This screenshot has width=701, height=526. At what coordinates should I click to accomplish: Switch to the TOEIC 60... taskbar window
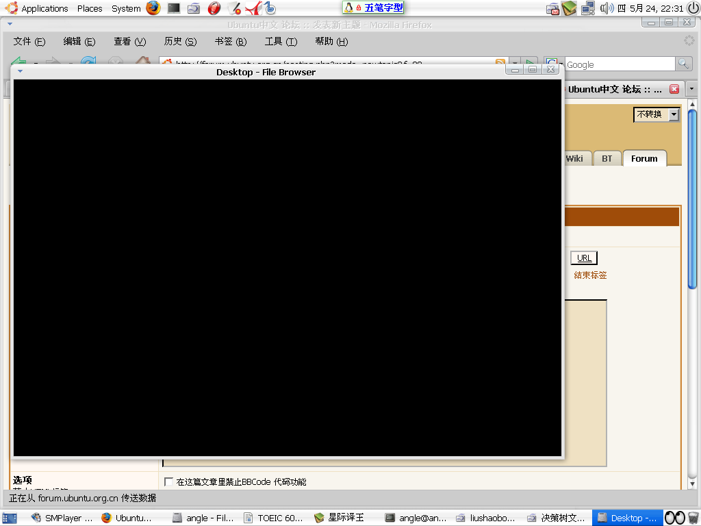tap(274, 518)
